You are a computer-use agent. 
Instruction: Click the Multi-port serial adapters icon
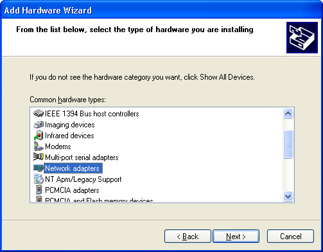click(x=39, y=157)
